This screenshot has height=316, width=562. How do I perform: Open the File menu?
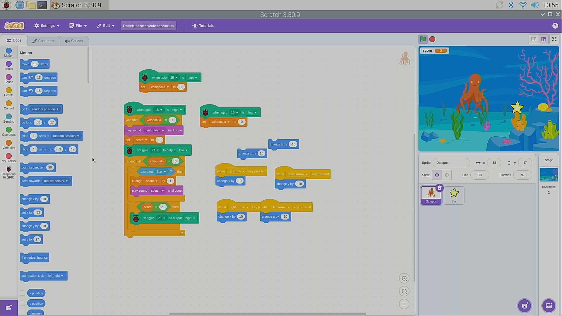pyautogui.click(x=78, y=26)
